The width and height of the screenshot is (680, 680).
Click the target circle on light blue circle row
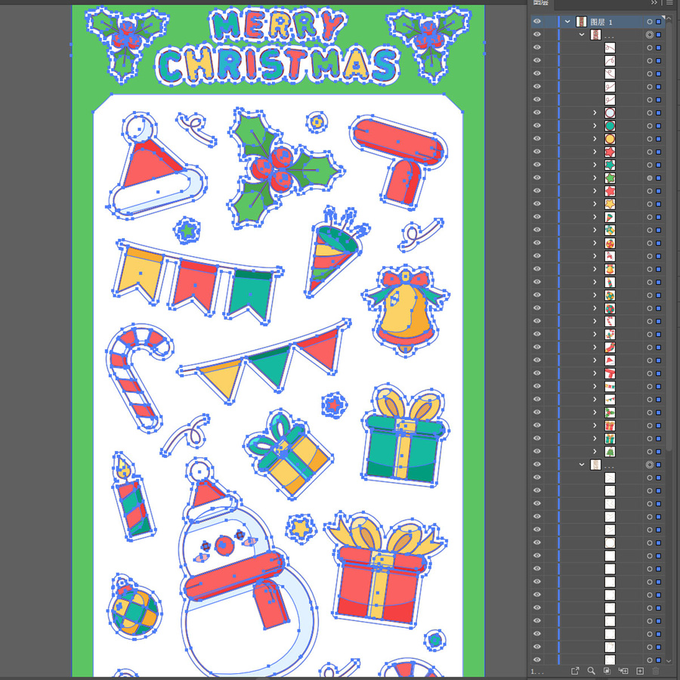(650, 113)
